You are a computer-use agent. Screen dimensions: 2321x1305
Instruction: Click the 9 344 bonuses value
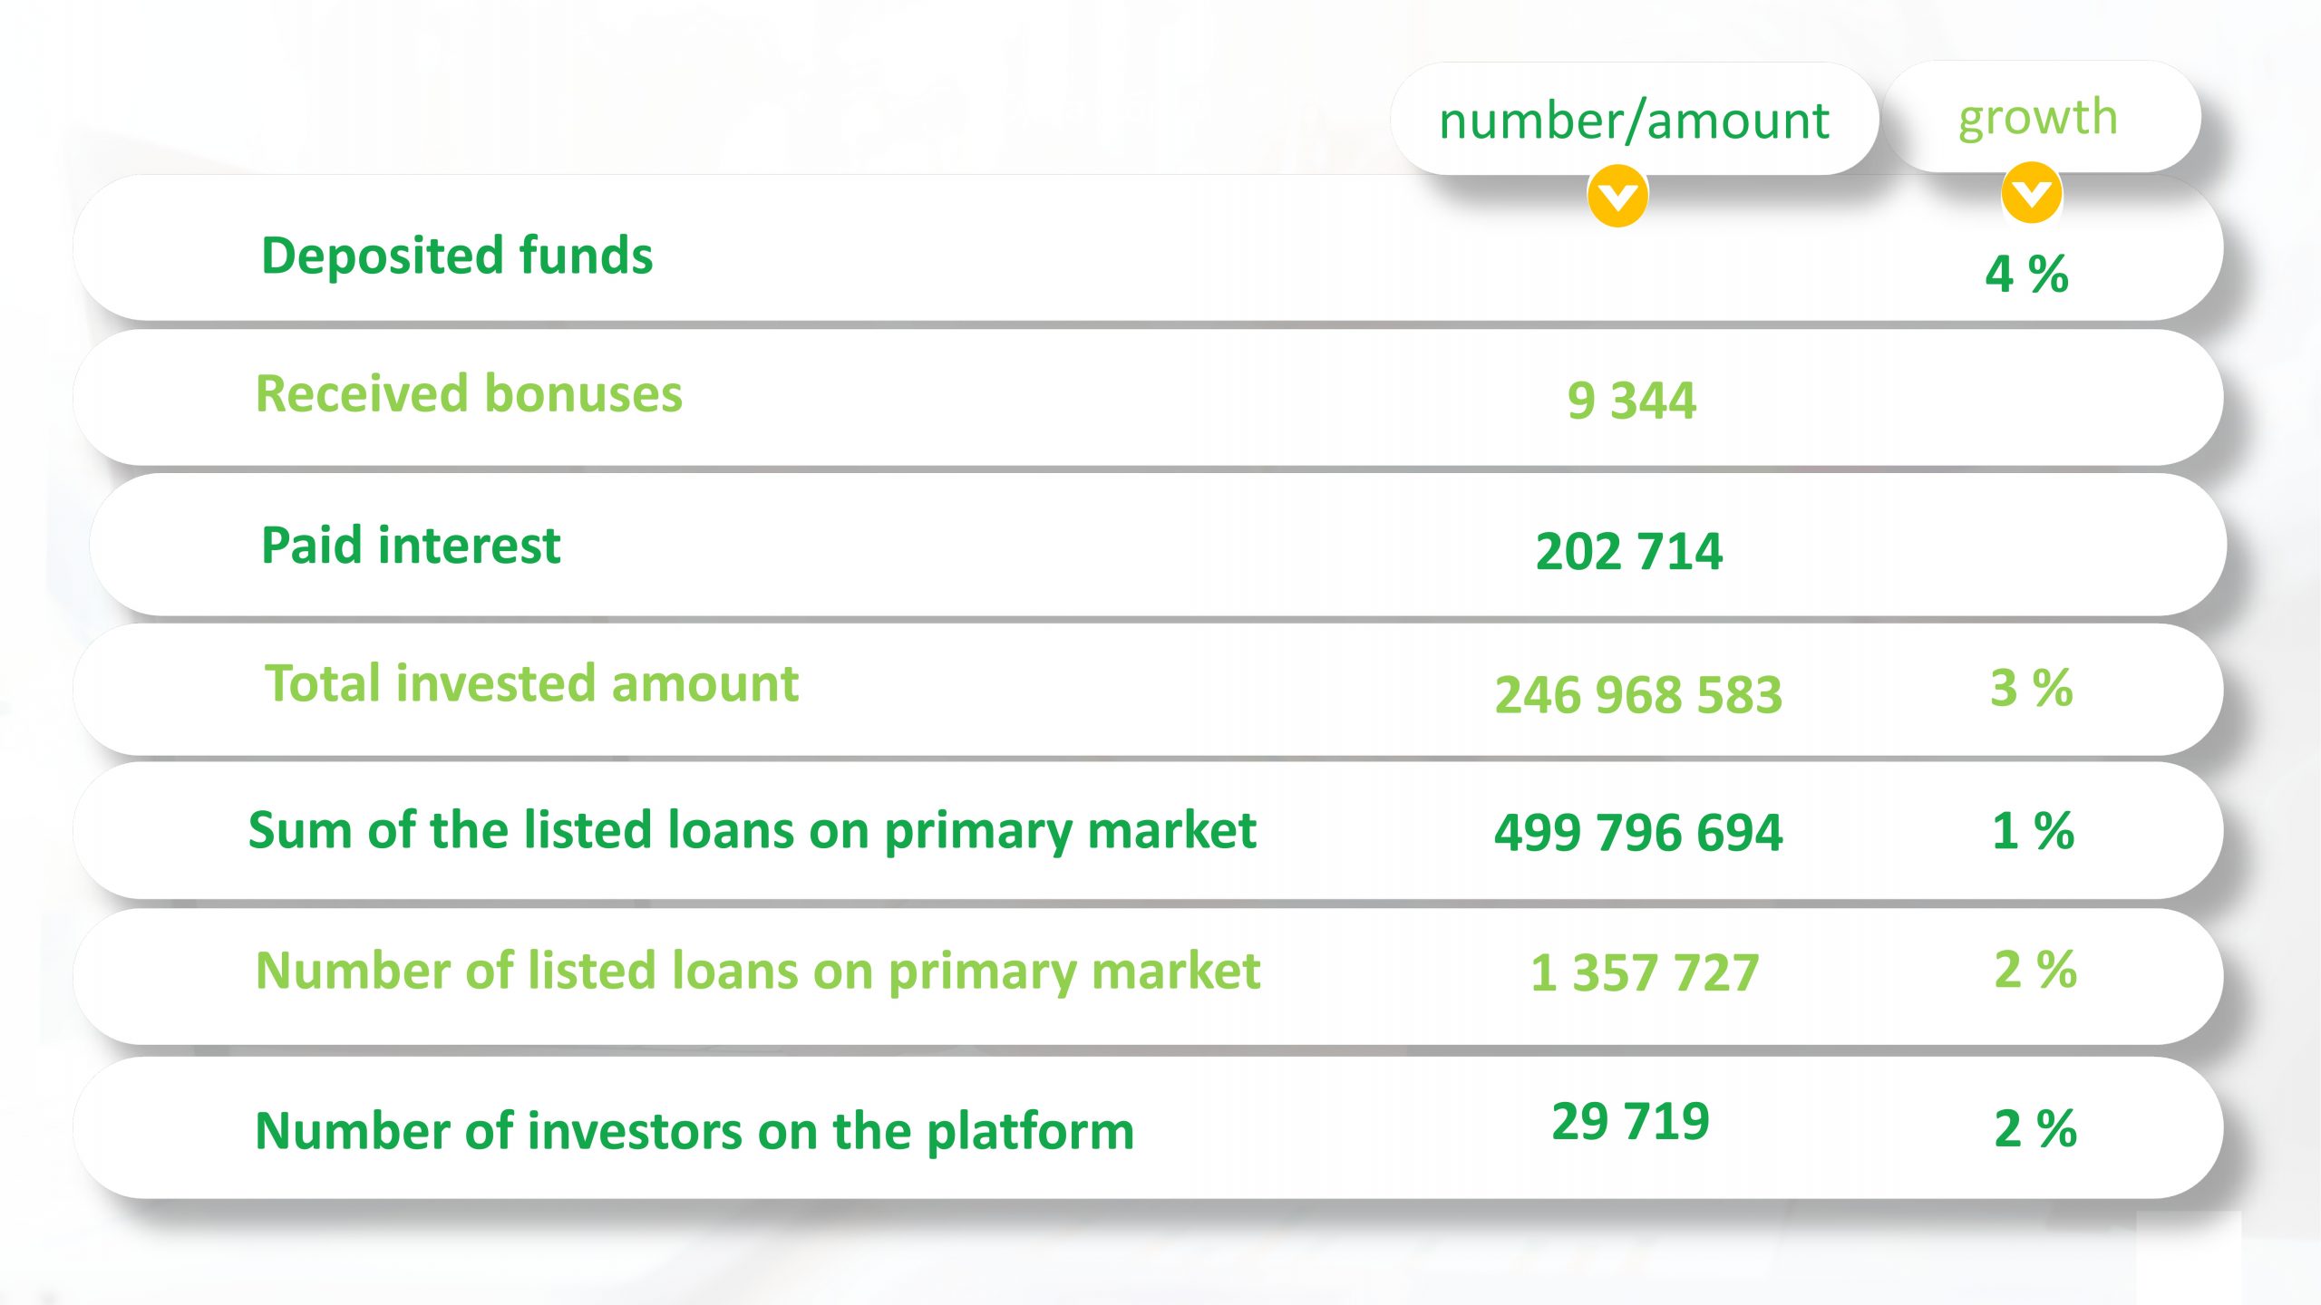coord(1632,401)
